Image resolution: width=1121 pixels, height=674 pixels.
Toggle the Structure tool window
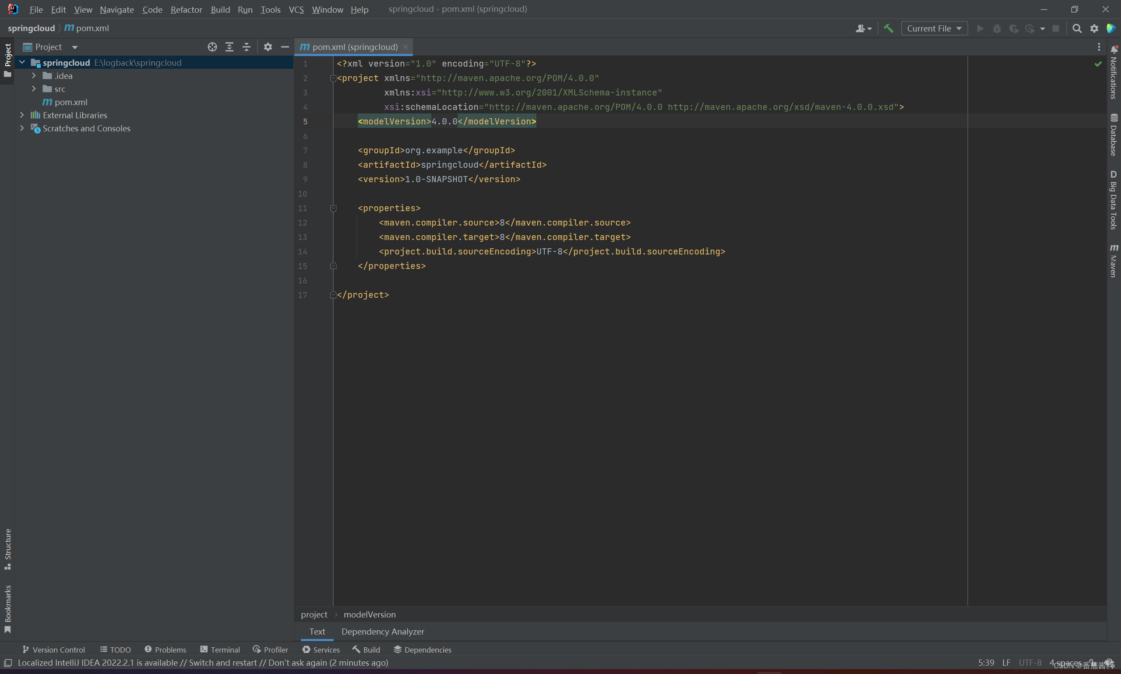coord(8,548)
